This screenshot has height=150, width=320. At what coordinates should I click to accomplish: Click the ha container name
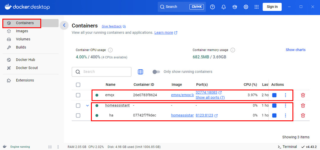tap(111, 116)
